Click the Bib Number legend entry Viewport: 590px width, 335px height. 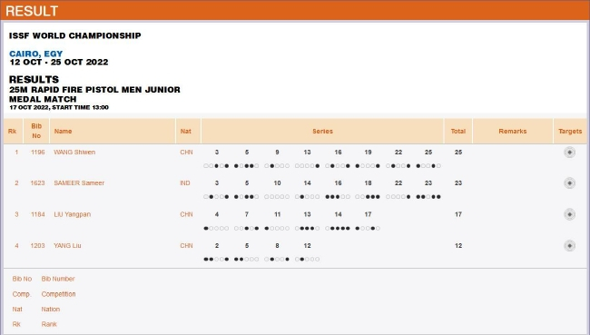(58, 279)
